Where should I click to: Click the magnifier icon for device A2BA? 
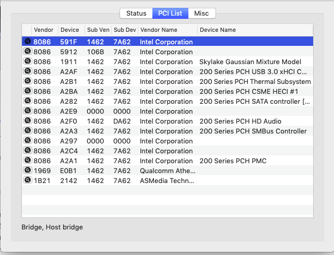[28, 91]
